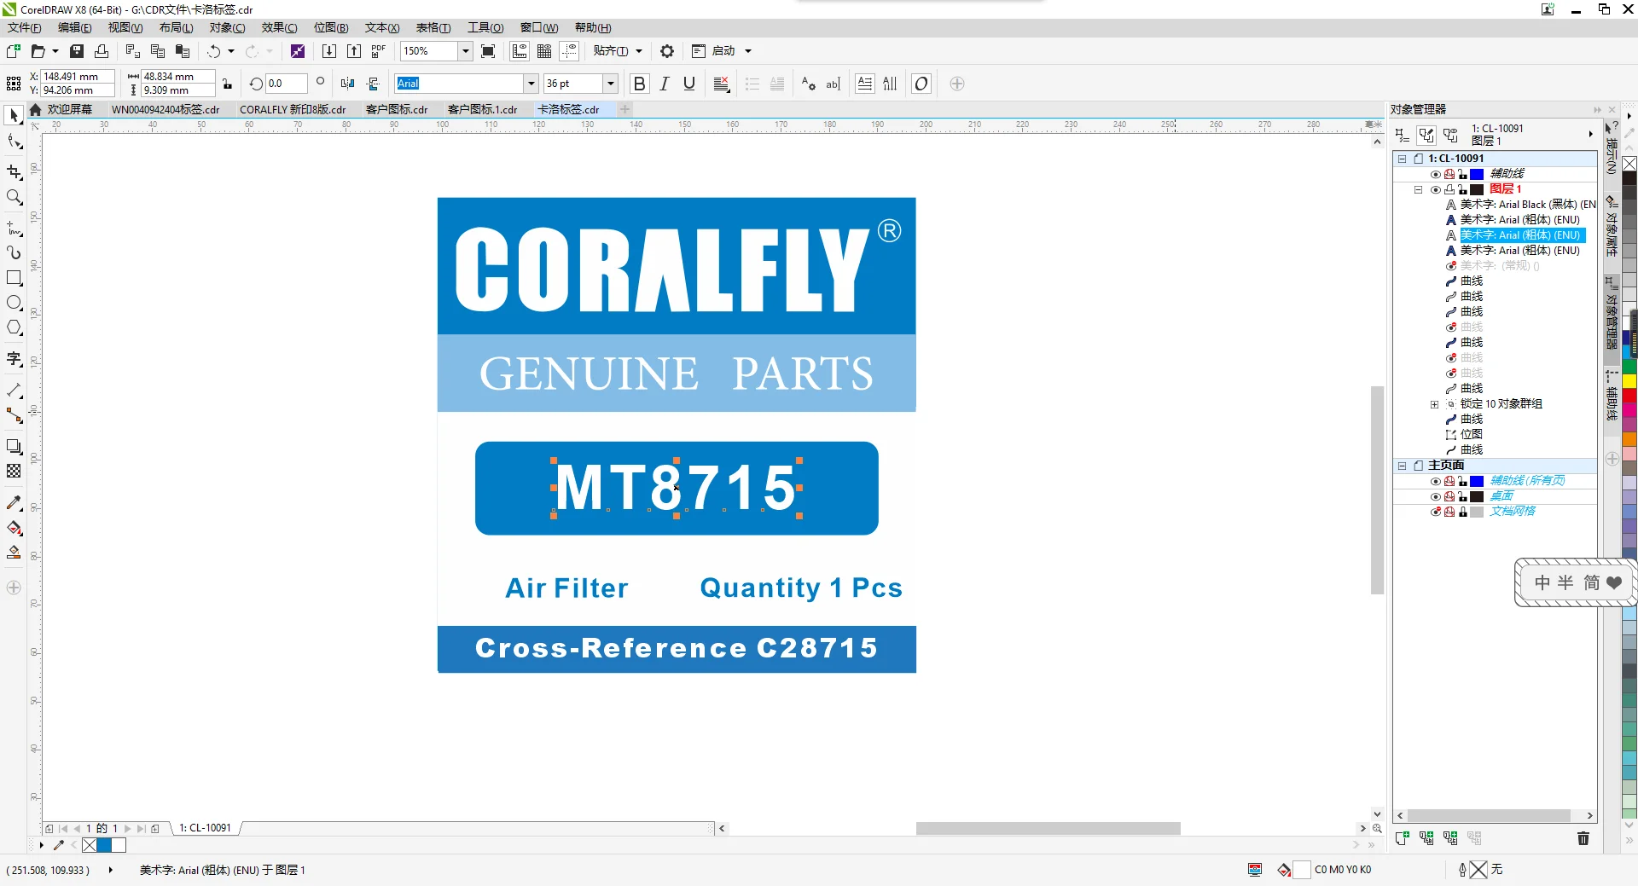Choose the Ellipse tool
Viewport: 1638px width, 886px height.
tap(14, 303)
